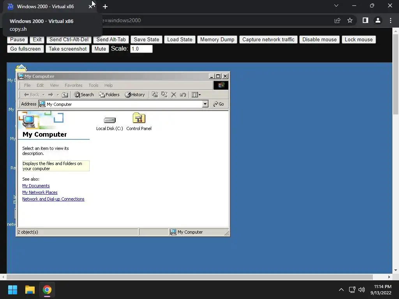The width and height of the screenshot is (399, 299).
Task: Toggle the Folders pane button
Action: pos(109,95)
